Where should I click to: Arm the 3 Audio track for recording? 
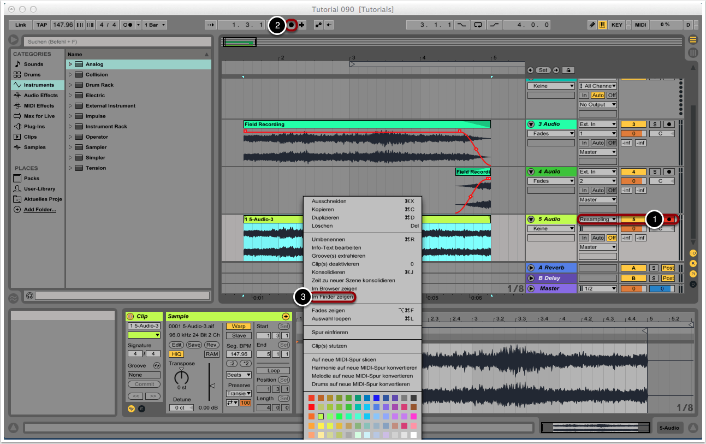668,125
